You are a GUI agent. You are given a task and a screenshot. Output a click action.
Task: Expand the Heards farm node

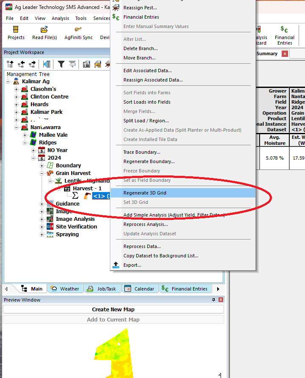pos(17,104)
